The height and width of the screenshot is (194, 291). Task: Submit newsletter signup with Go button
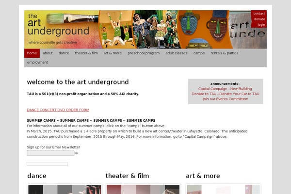[76, 153]
